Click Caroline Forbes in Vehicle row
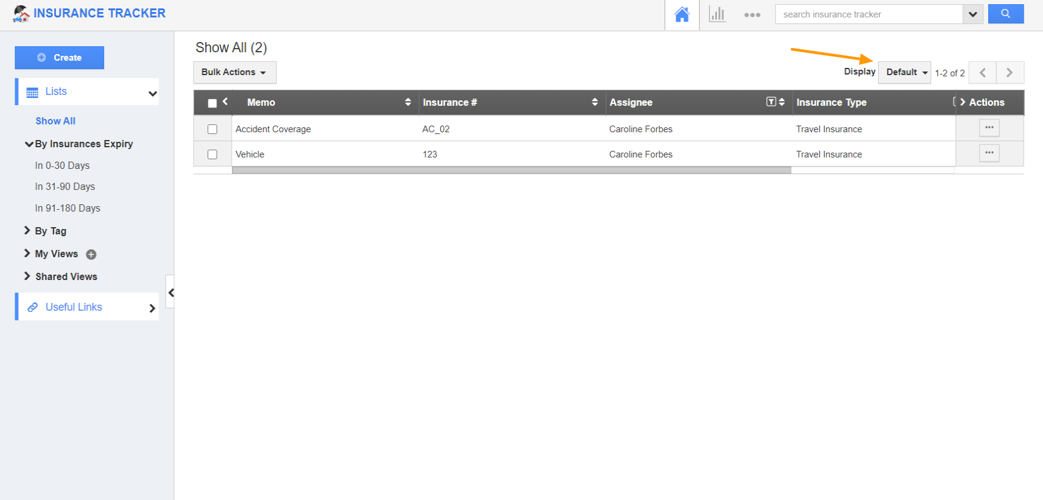The image size is (1043, 500). 641,154
